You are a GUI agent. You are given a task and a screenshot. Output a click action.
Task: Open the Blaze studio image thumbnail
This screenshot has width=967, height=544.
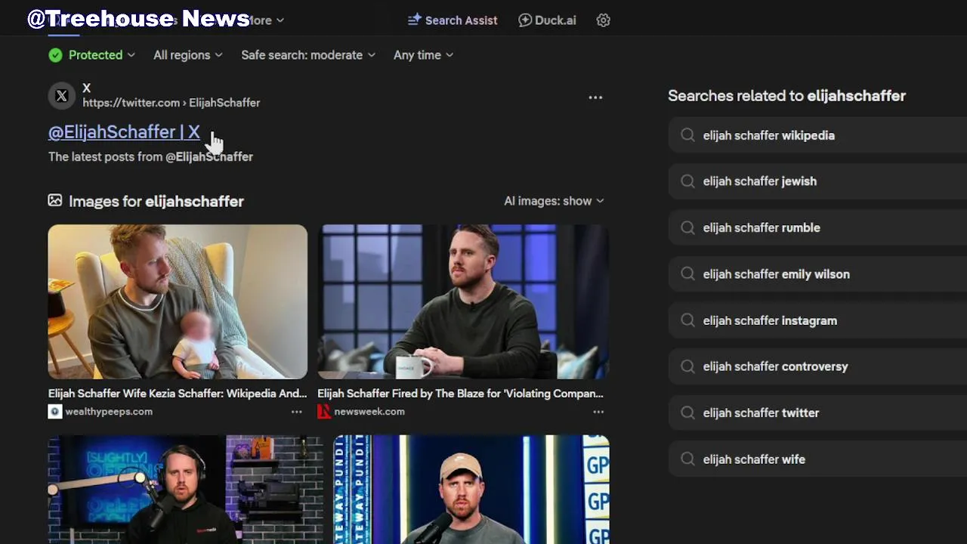[463, 301]
